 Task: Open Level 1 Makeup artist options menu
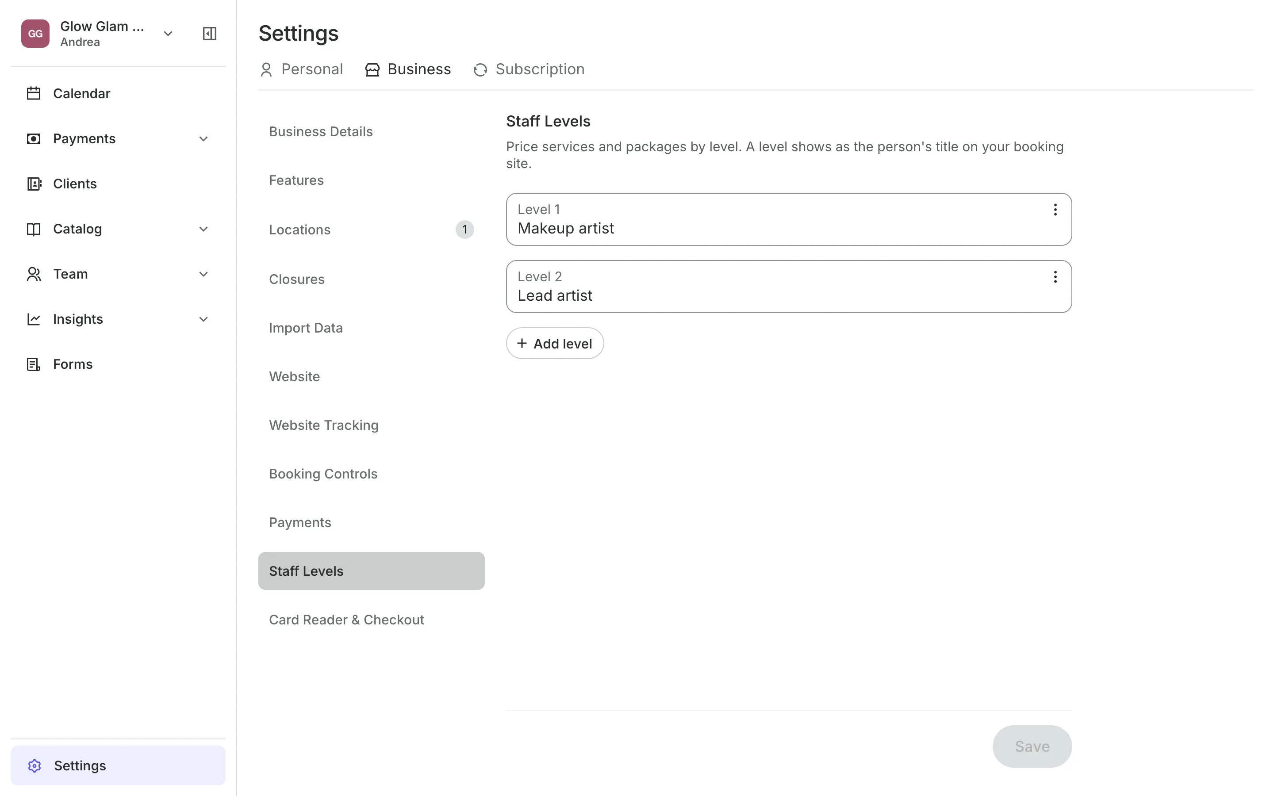coord(1055,210)
